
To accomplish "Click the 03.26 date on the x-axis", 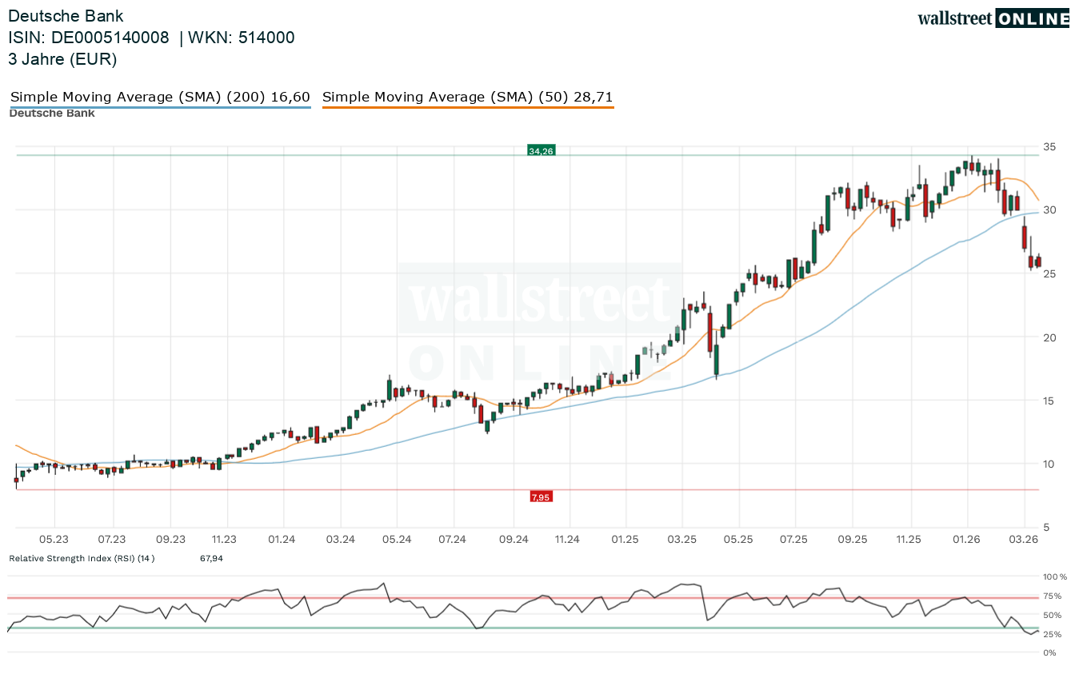I will point(1023,540).
